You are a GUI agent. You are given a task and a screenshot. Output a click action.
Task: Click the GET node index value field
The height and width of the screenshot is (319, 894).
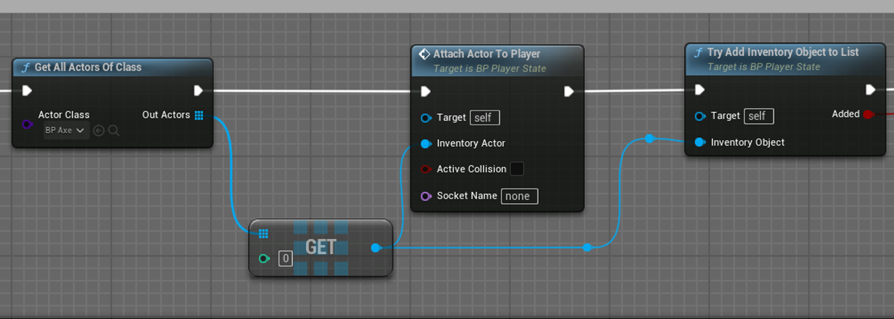[x=285, y=258]
